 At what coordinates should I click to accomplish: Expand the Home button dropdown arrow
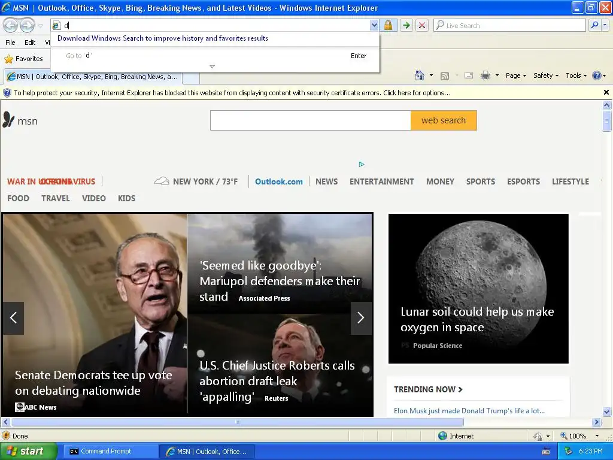tap(431, 75)
